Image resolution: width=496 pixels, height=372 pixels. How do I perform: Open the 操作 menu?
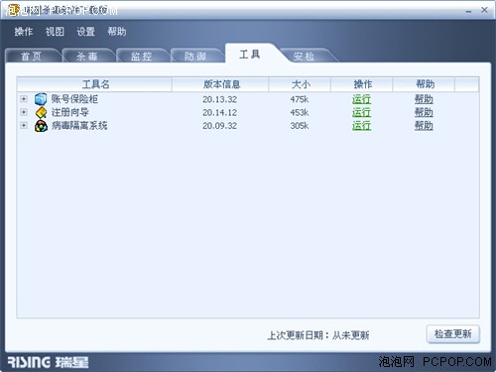pyautogui.click(x=24, y=32)
